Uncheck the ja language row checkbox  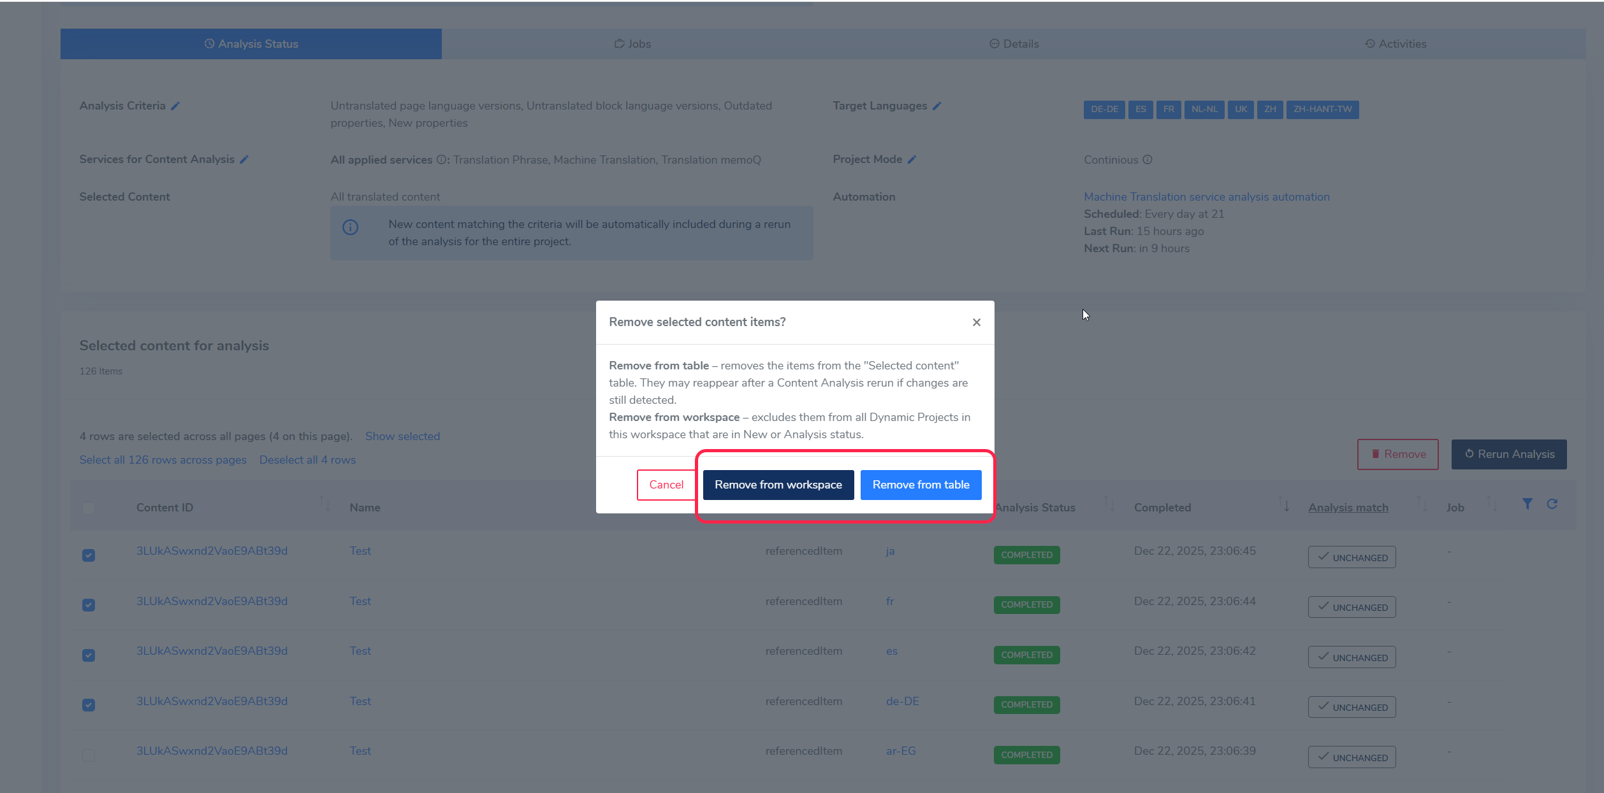coord(89,555)
